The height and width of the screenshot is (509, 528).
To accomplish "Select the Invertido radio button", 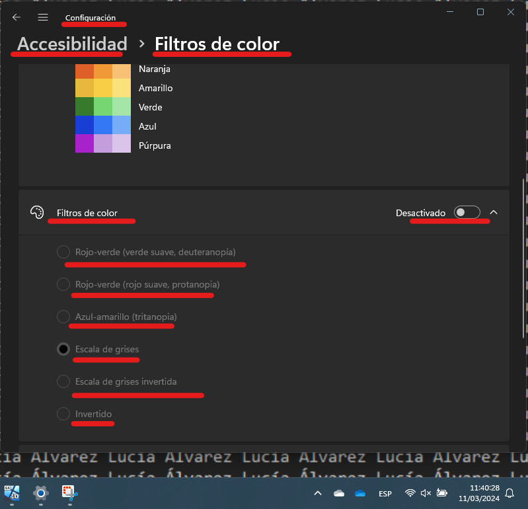I will tap(63, 414).
